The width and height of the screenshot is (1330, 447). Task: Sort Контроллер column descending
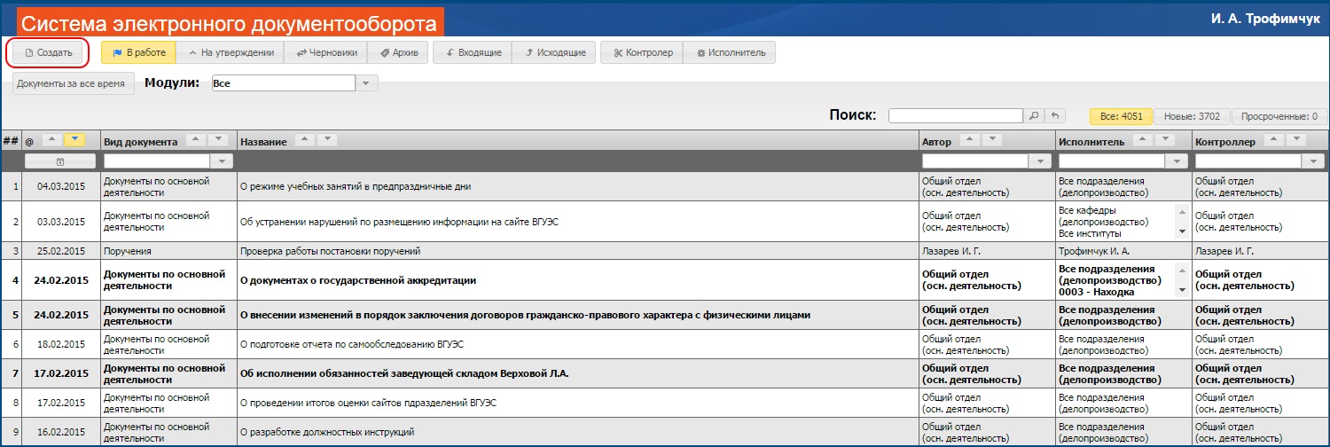1298,140
